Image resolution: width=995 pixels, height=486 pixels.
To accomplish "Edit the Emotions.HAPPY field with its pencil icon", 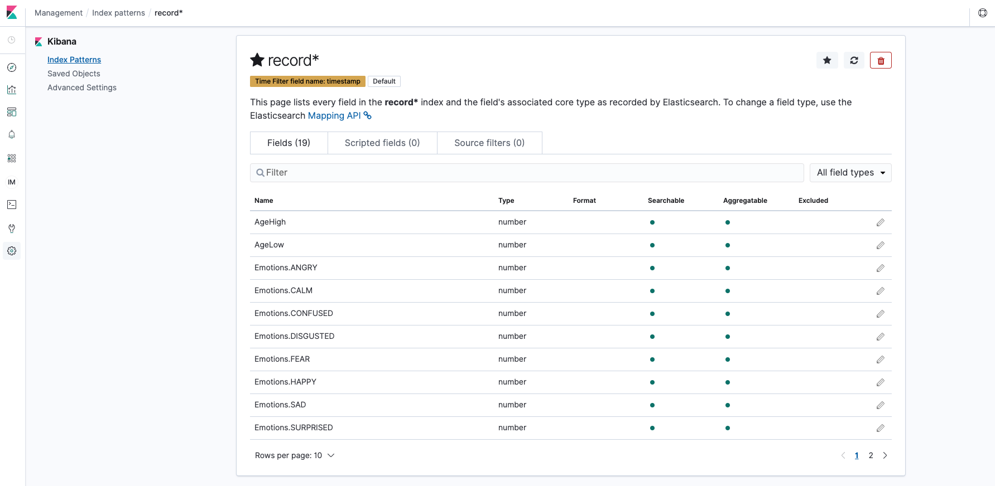I will pyautogui.click(x=881, y=382).
